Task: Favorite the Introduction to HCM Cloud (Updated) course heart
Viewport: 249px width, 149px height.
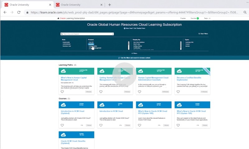Action: [x=62, y=125]
